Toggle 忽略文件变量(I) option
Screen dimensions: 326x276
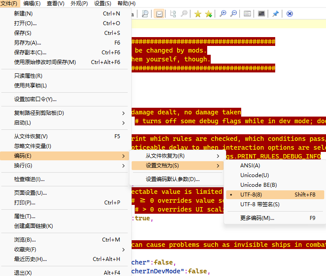[x=64, y=146]
